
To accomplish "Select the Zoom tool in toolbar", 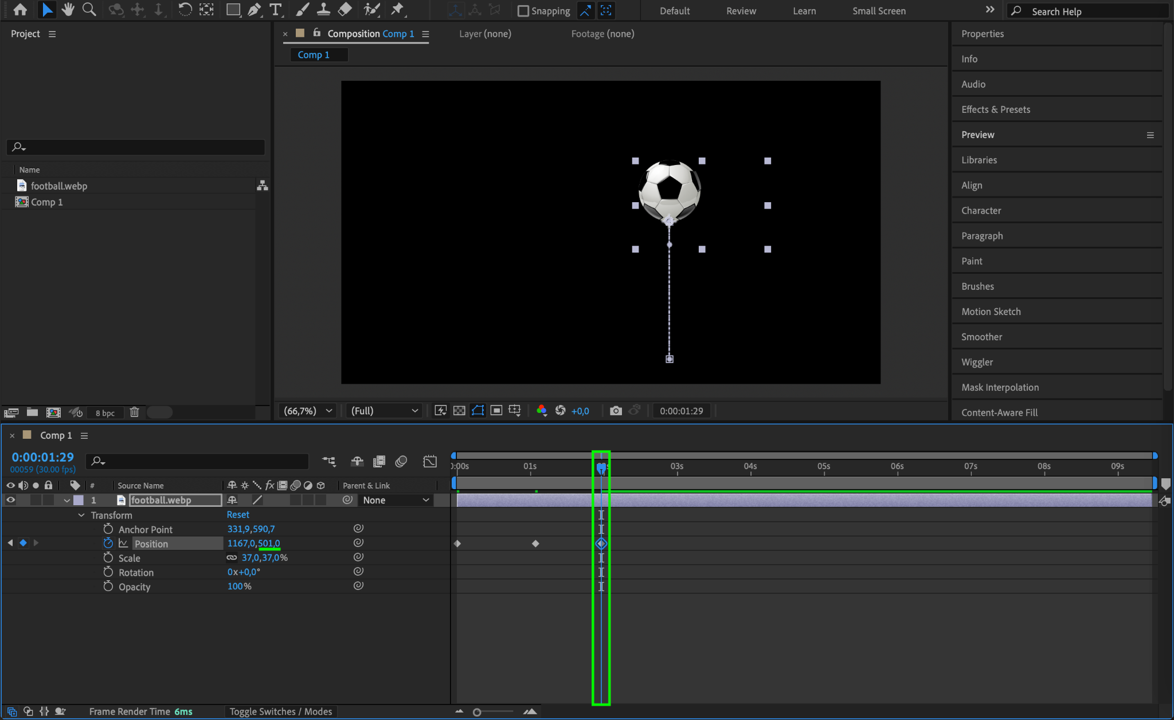I will point(89,10).
